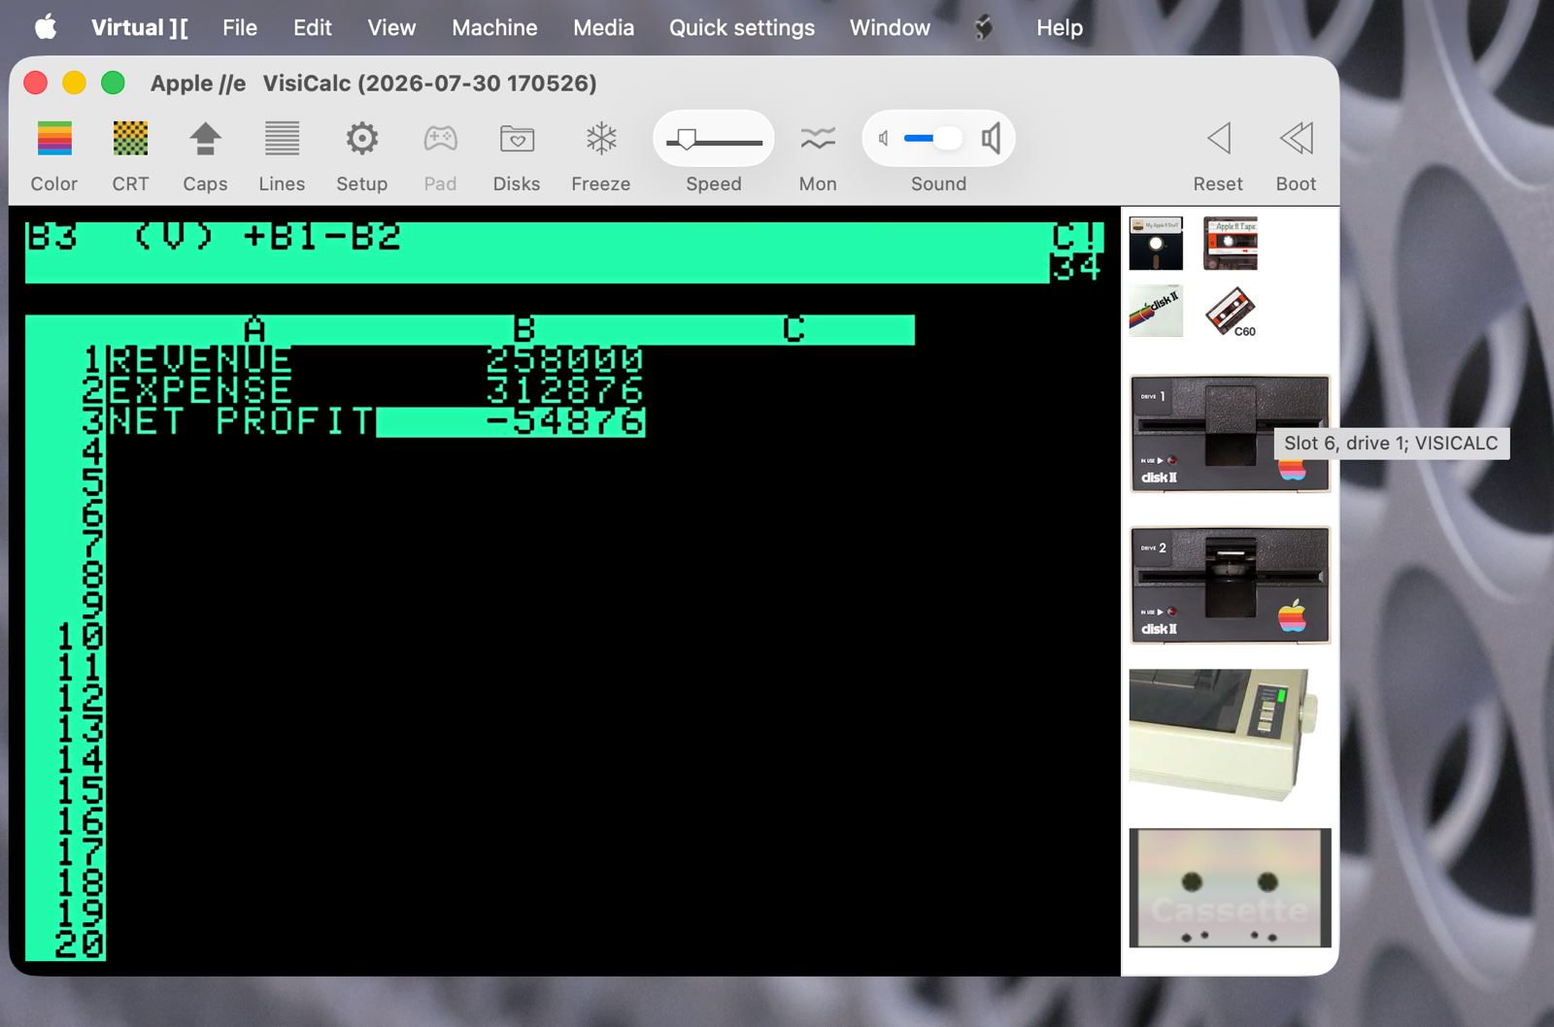The width and height of the screenshot is (1554, 1027).
Task: Click the Speed slider track
Action: (x=714, y=143)
